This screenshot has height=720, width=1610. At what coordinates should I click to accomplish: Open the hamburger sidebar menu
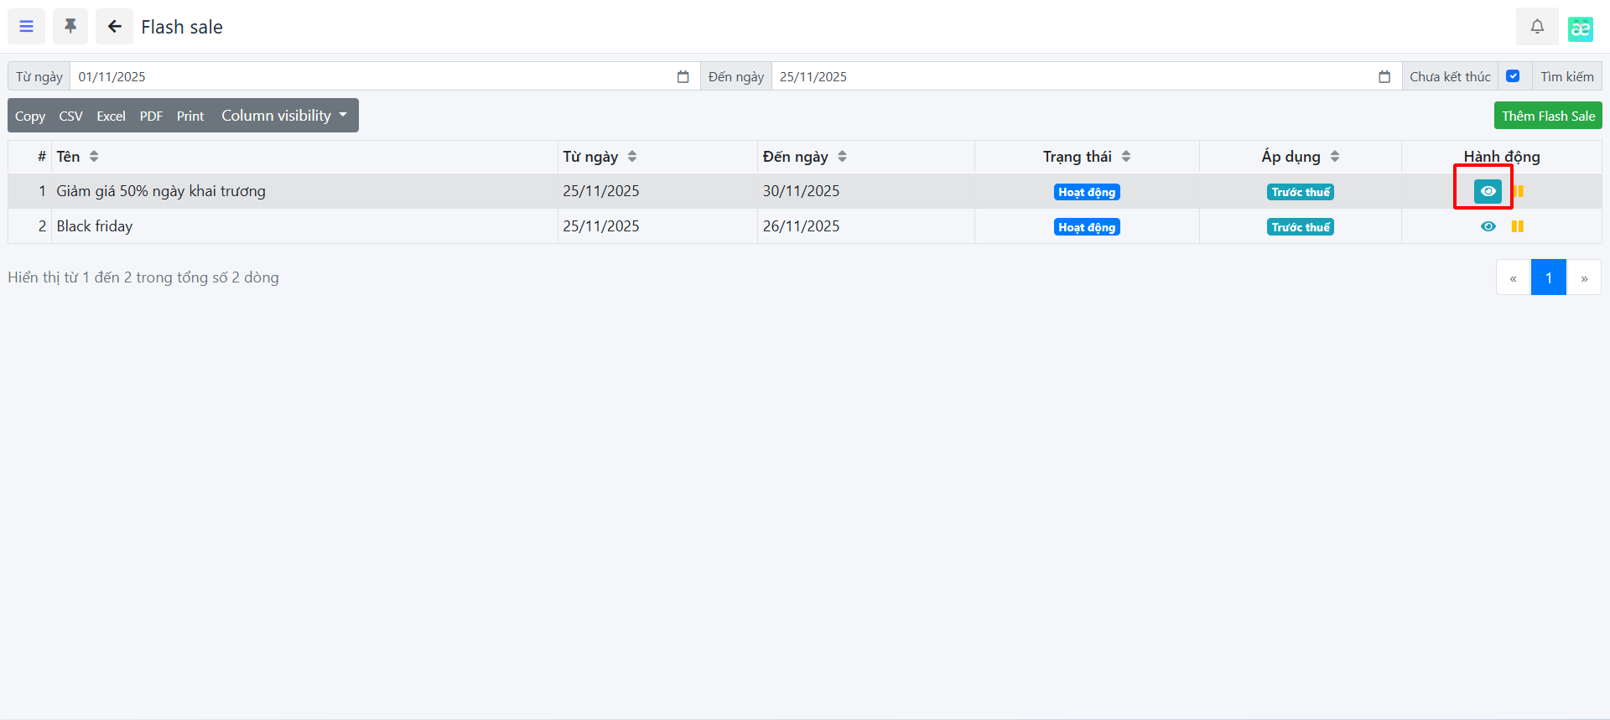pos(26,27)
